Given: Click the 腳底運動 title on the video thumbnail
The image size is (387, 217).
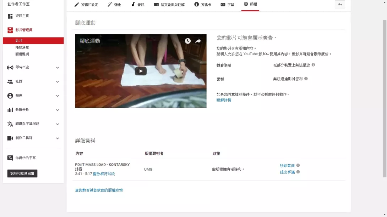Looking at the screenshot, I should pyautogui.click(x=89, y=41).
